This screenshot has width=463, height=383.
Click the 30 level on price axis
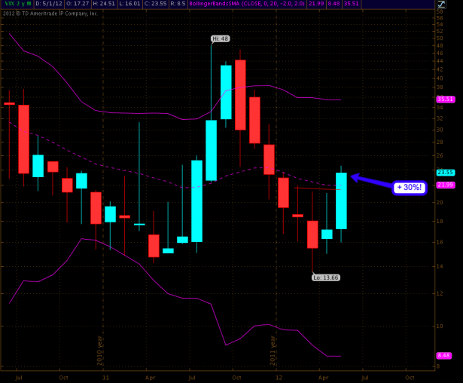point(441,130)
